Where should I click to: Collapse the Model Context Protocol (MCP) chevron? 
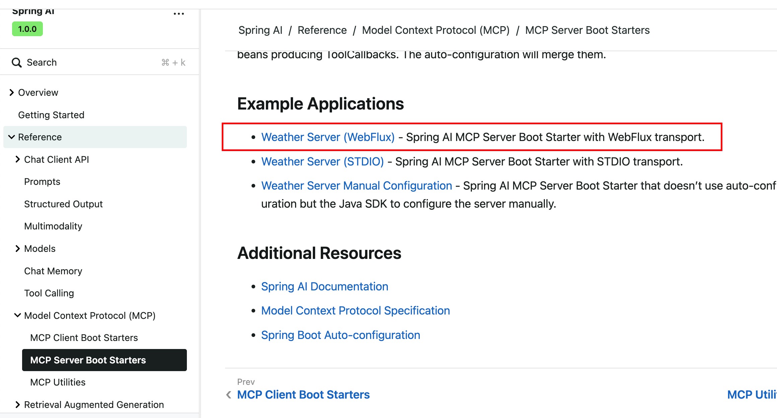[18, 316]
